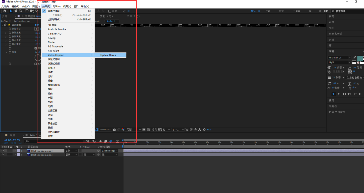Image resolution: width=364 pixels, height=193 pixels.
Task: Click the fast previews icon in viewer
Action: (191, 130)
